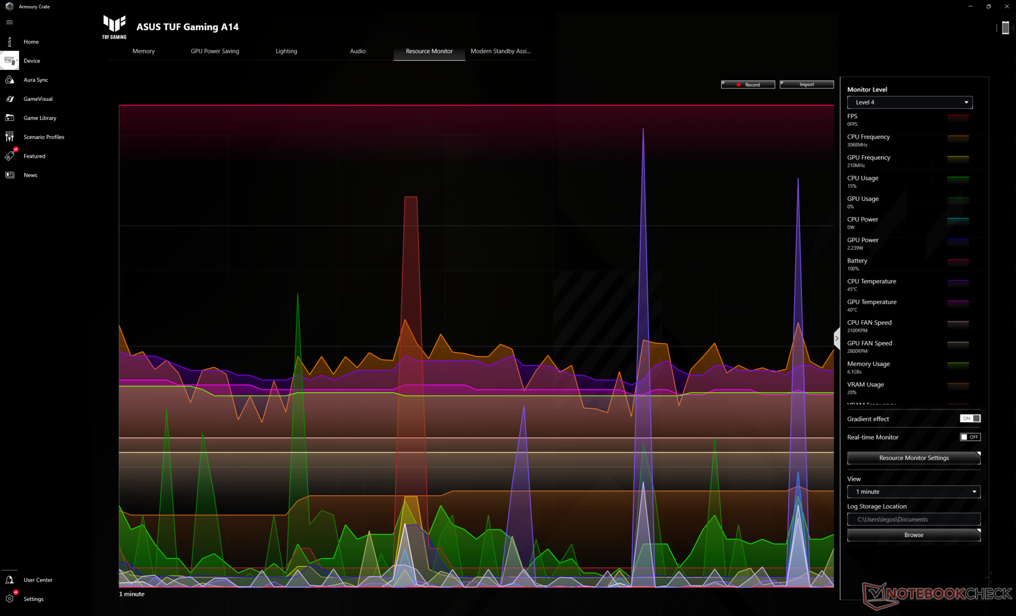This screenshot has height=616, width=1016.
Task: Turn off the Gradient effect toggle
Action: 970,419
